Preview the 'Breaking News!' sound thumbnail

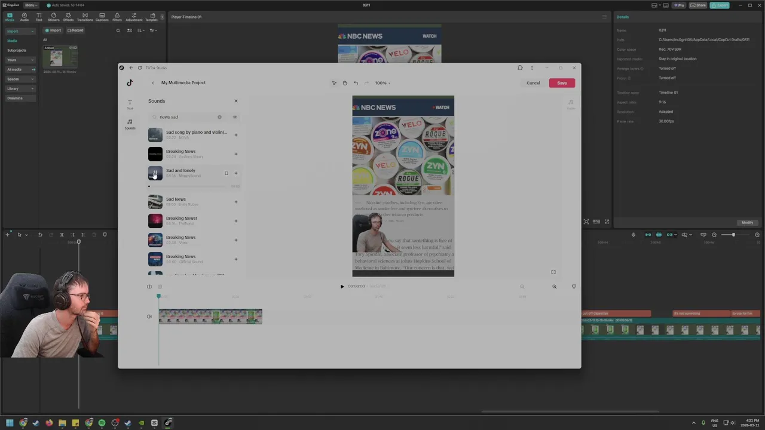(x=155, y=221)
